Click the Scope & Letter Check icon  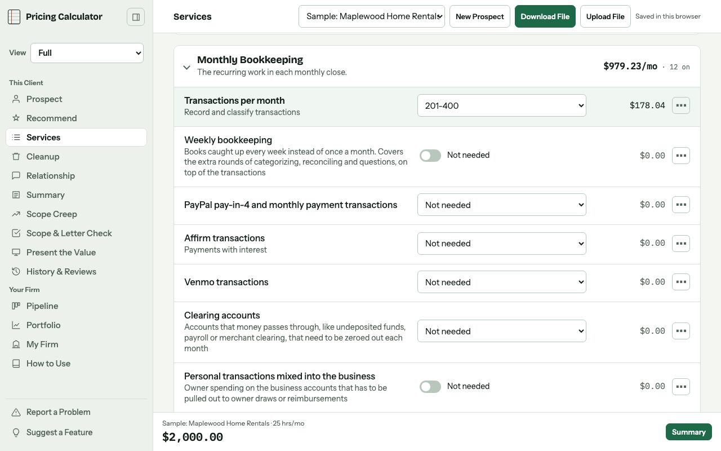tap(16, 233)
